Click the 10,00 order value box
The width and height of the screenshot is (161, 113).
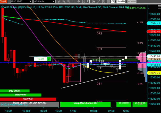click(x=40, y=59)
